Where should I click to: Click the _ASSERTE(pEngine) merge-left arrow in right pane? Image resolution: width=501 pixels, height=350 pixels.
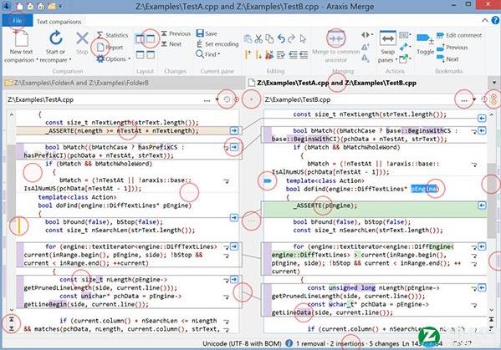click(x=482, y=205)
